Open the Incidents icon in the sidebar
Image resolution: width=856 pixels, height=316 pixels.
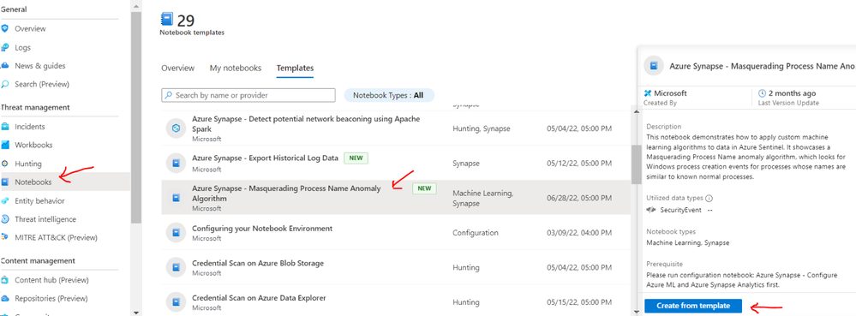tap(5, 127)
